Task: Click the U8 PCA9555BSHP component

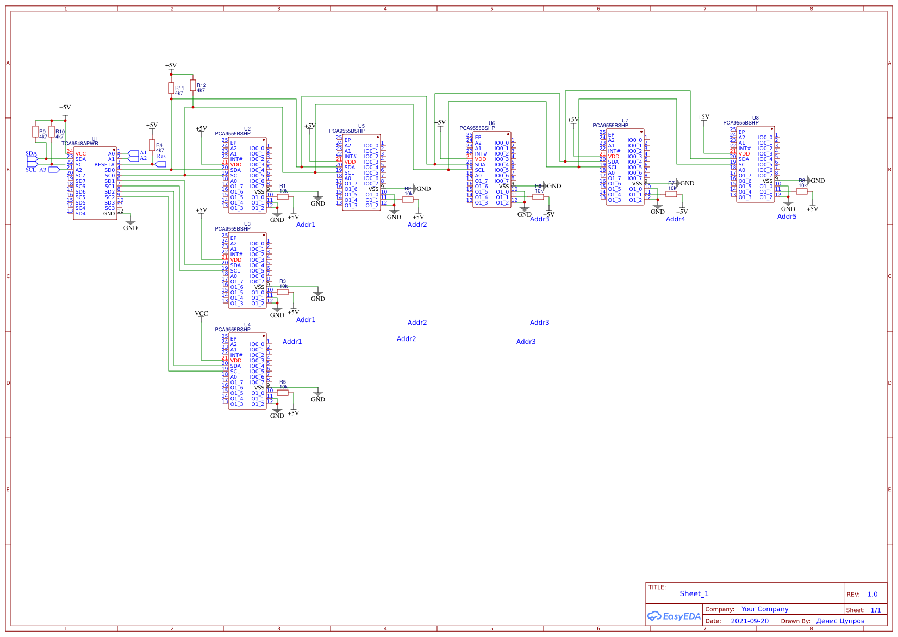Action: (756, 163)
